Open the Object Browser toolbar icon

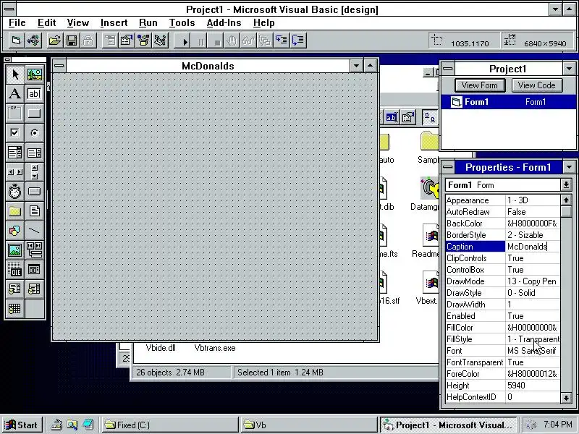click(143, 41)
